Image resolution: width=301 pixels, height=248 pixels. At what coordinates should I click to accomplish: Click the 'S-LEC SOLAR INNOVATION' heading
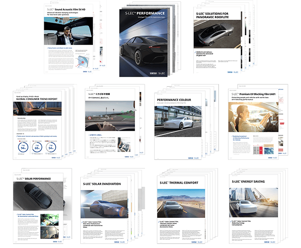tap(102, 184)
